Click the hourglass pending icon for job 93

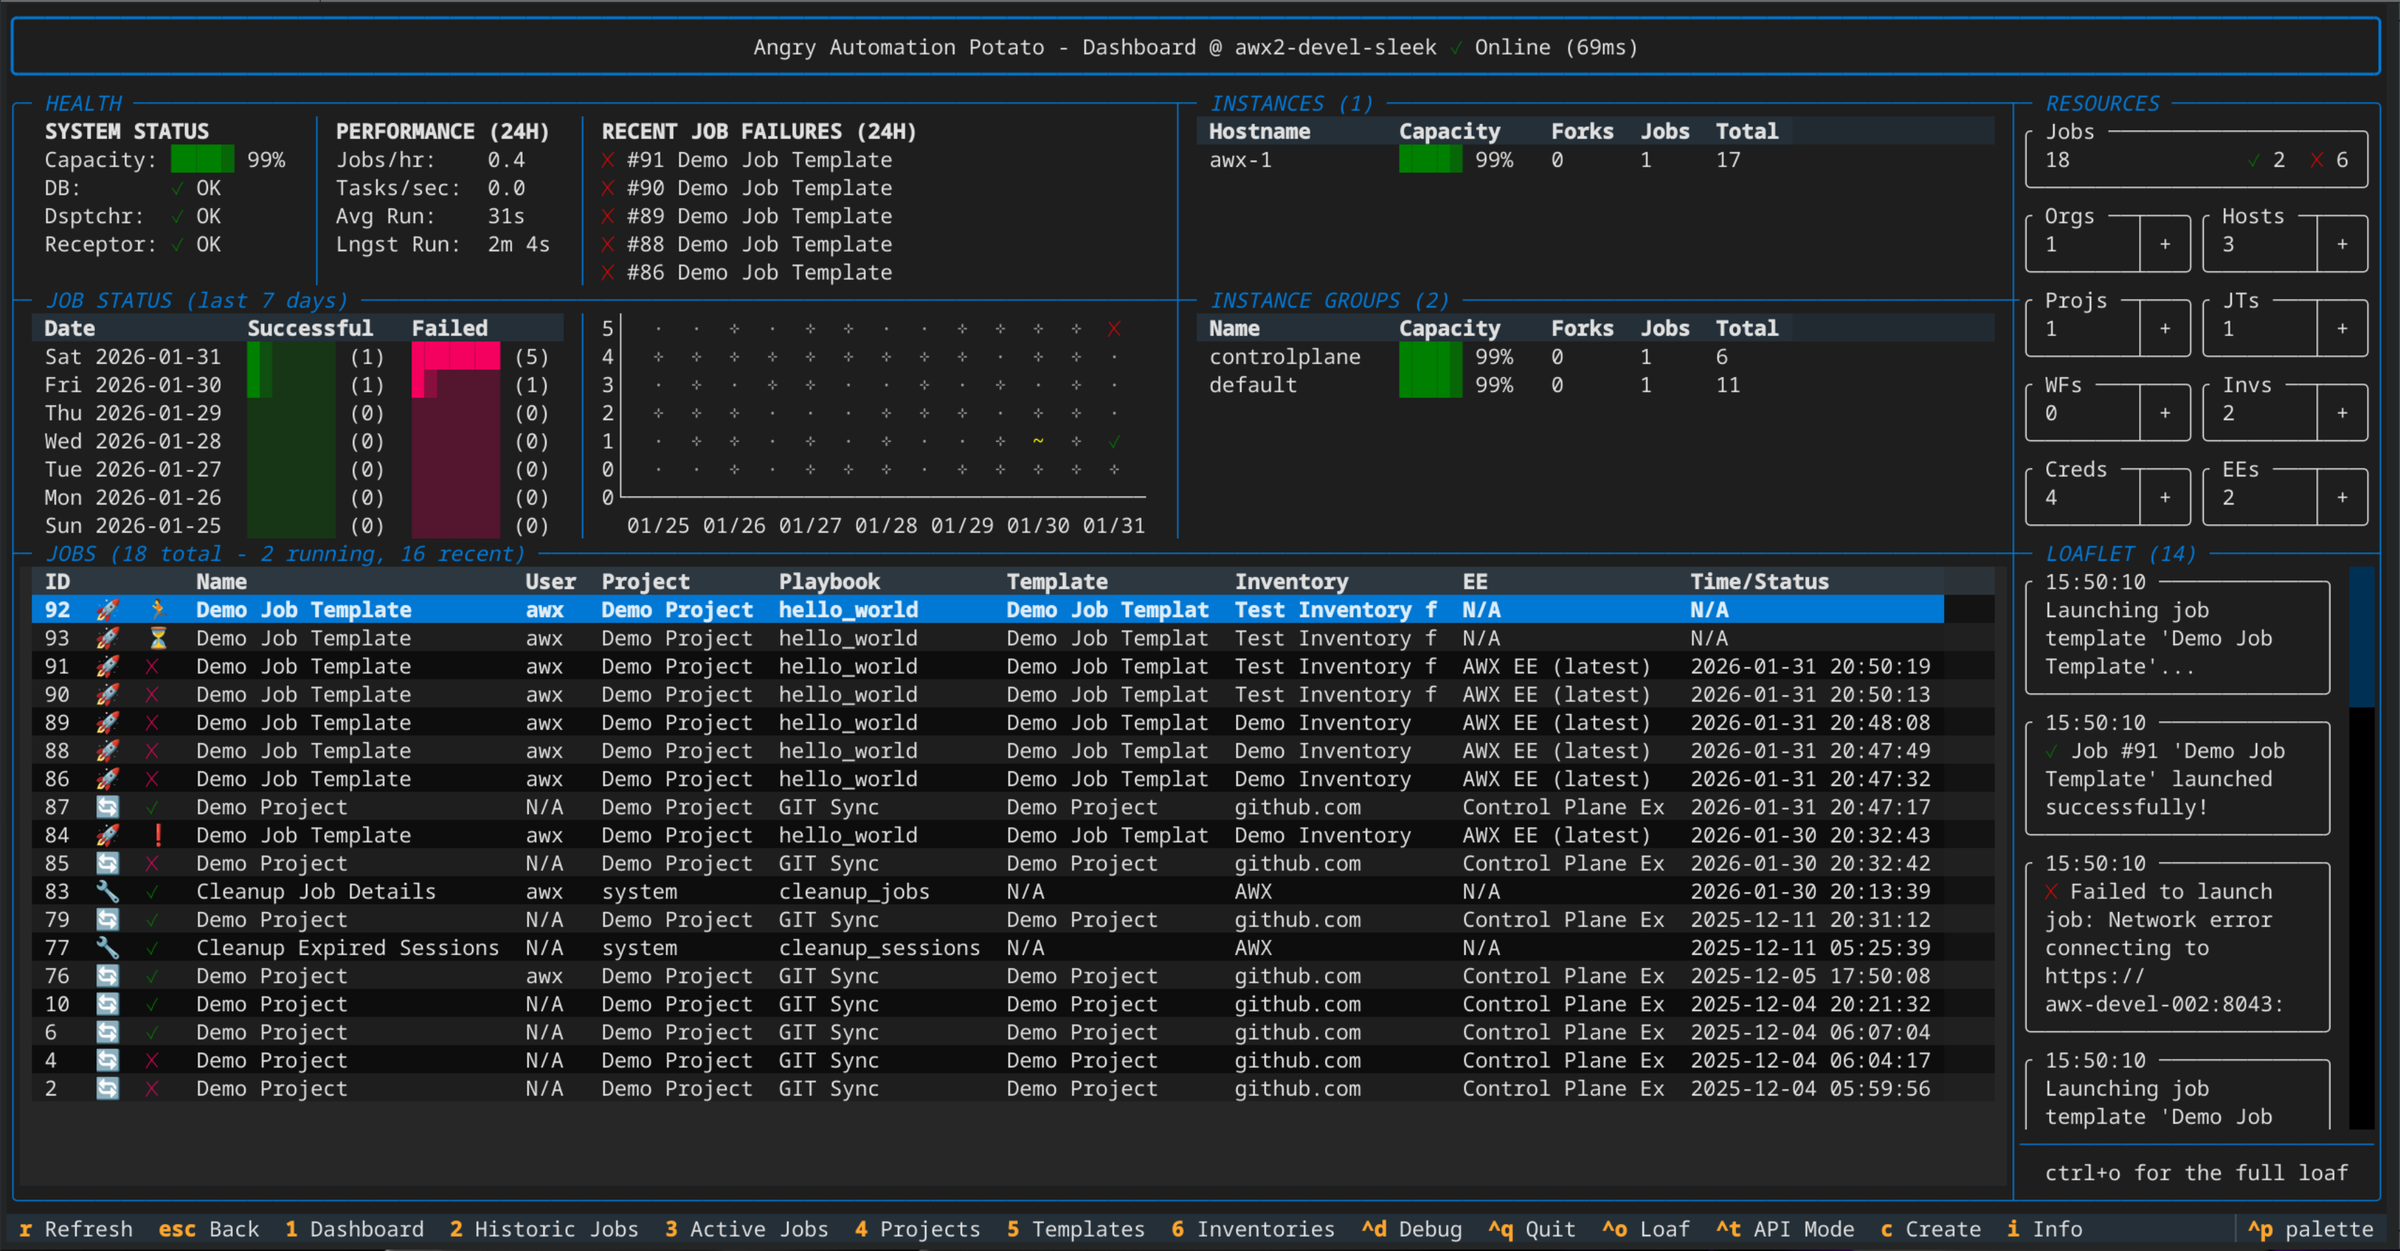158,637
